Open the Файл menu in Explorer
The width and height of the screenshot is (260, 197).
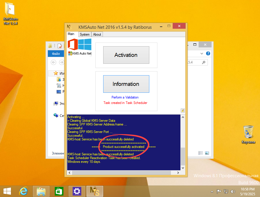coord(56,53)
